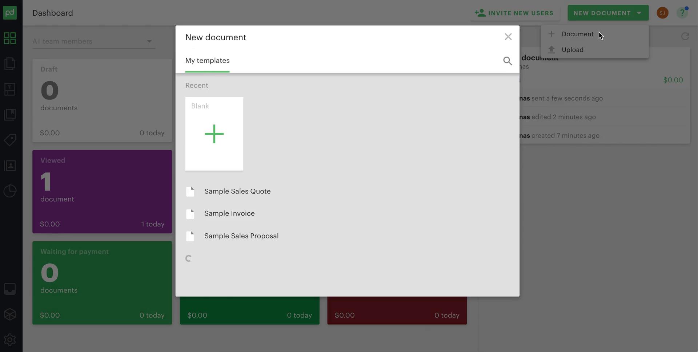
Task: Open the Blank template thumbnail
Action: pyautogui.click(x=214, y=134)
